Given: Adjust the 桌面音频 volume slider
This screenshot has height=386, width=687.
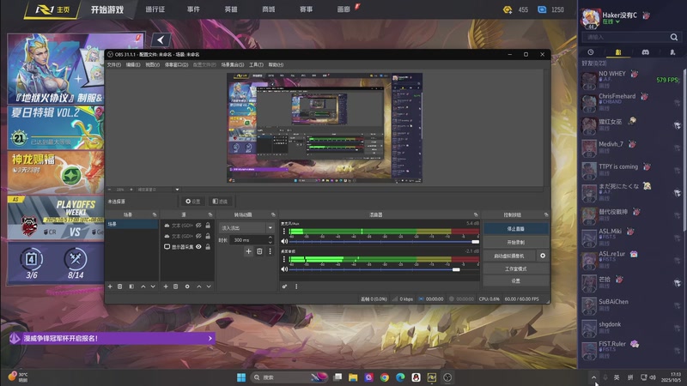Looking at the screenshot, I should pos(455,269).
